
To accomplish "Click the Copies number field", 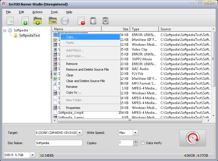I will (x=126, y=143).
